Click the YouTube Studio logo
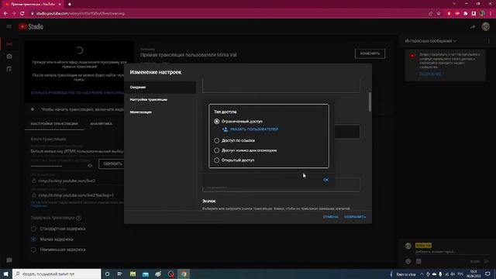Viewport: 496px width, 279px height. [x=31, y=27]
